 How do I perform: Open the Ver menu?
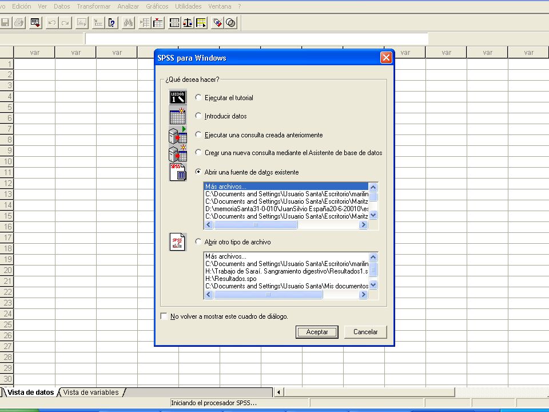pos(42,6)
